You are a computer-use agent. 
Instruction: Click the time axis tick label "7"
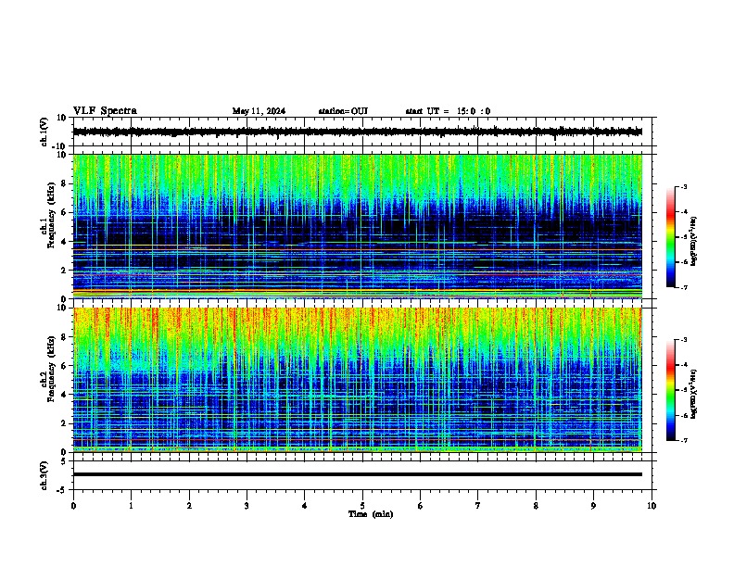478,506
